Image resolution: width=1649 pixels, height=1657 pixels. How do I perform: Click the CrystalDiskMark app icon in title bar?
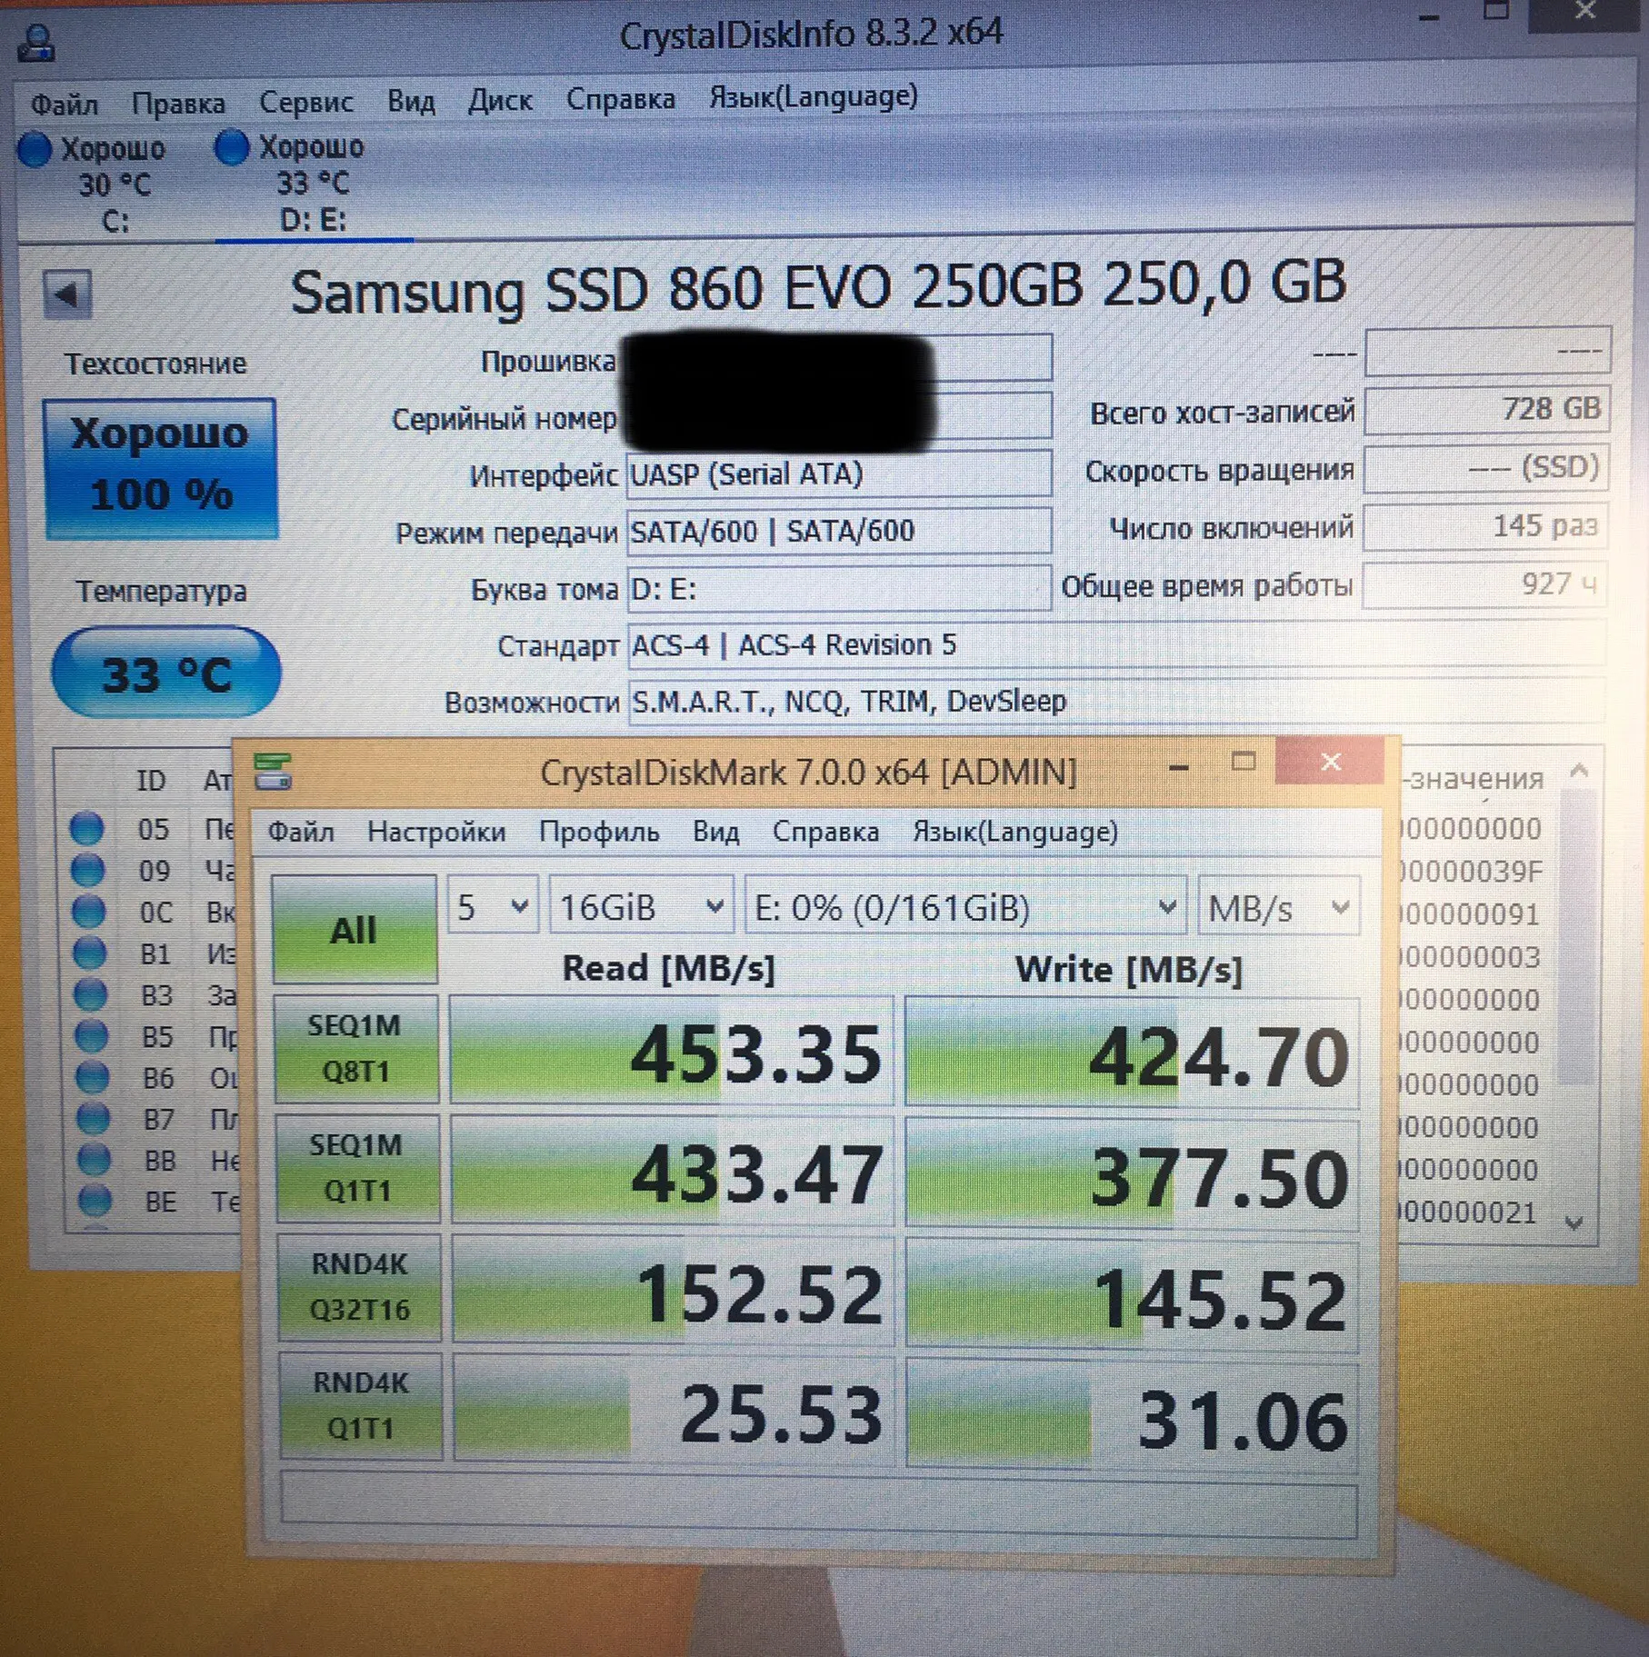tap(273, 772)
